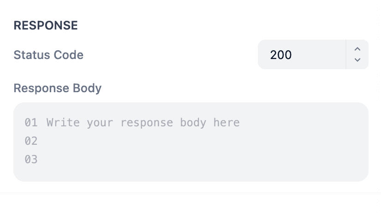The image size is (381, 213).
Task: Increase status code with up arrow
Action: (357, 49)
